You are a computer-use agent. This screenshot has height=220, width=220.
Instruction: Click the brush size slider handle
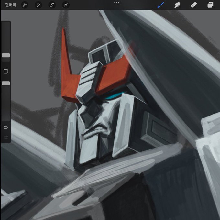click(x=6, y=55)
